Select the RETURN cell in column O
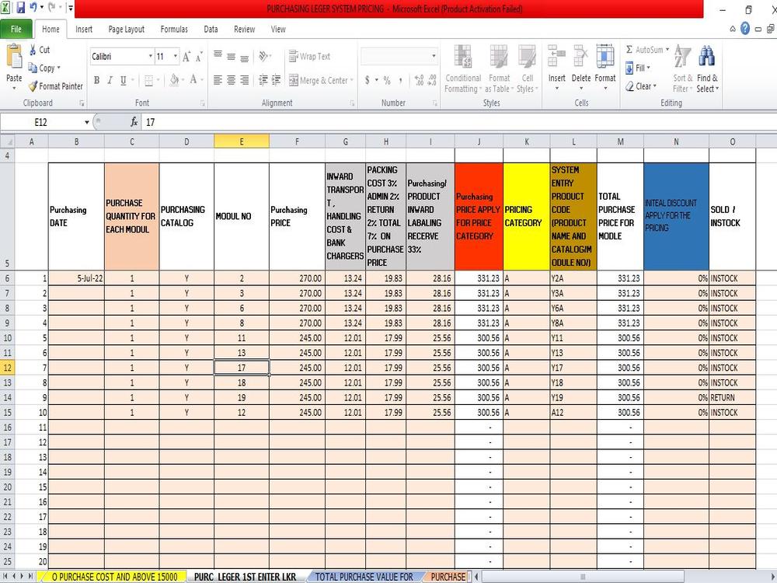This screenshot has width=777, height=583. [732, 397]
